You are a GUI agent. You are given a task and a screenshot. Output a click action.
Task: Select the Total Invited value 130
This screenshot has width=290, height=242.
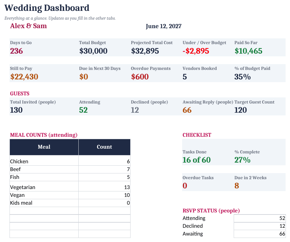16,110
